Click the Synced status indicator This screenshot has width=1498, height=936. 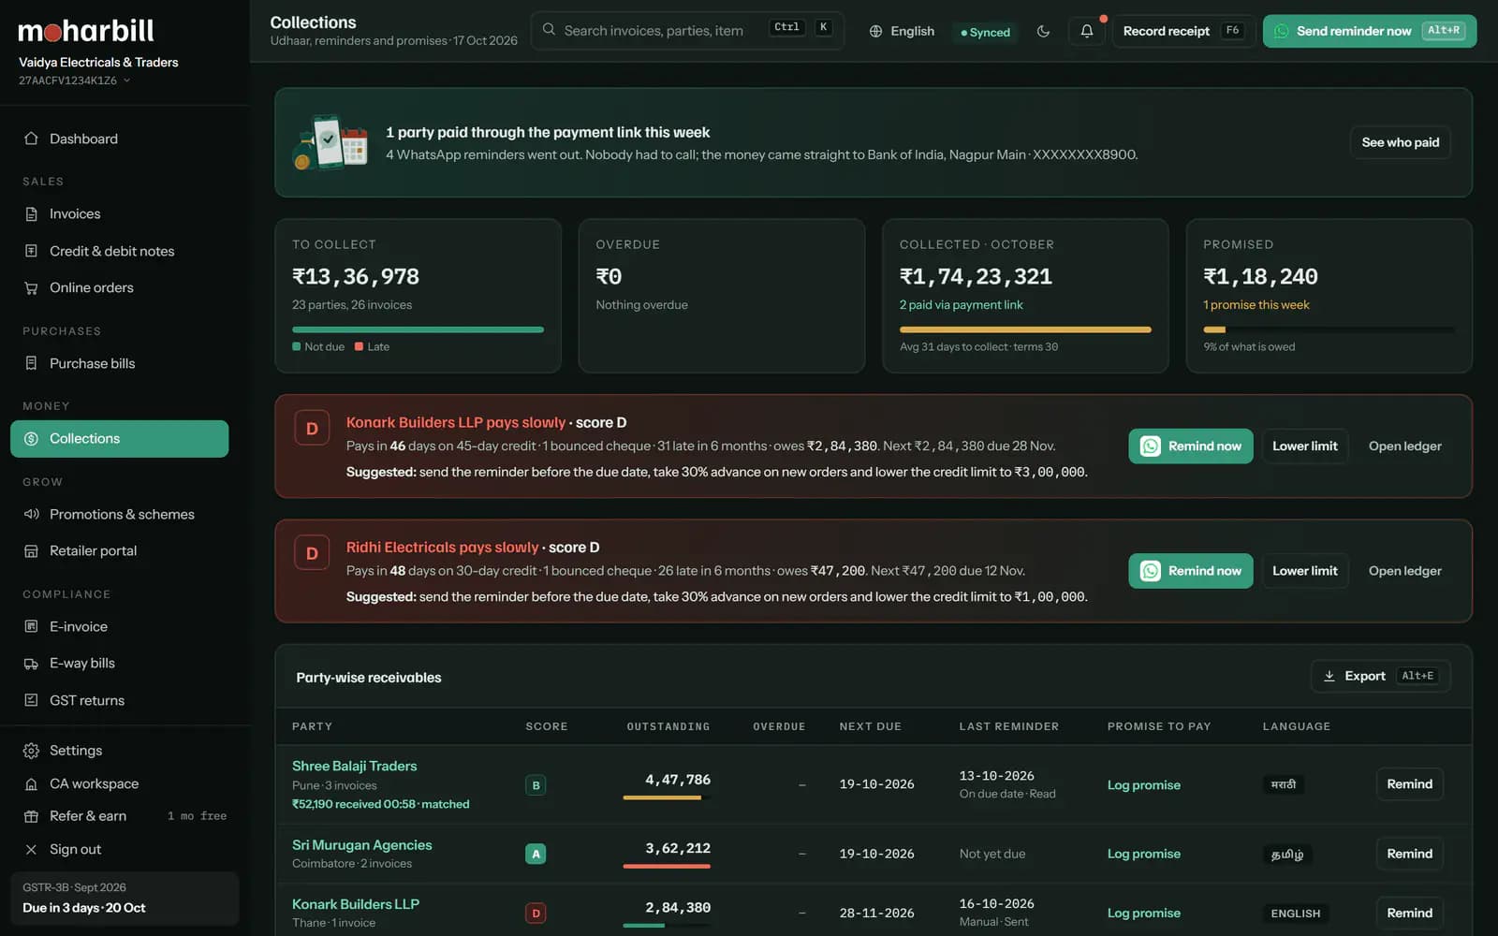tap(985, 32)
